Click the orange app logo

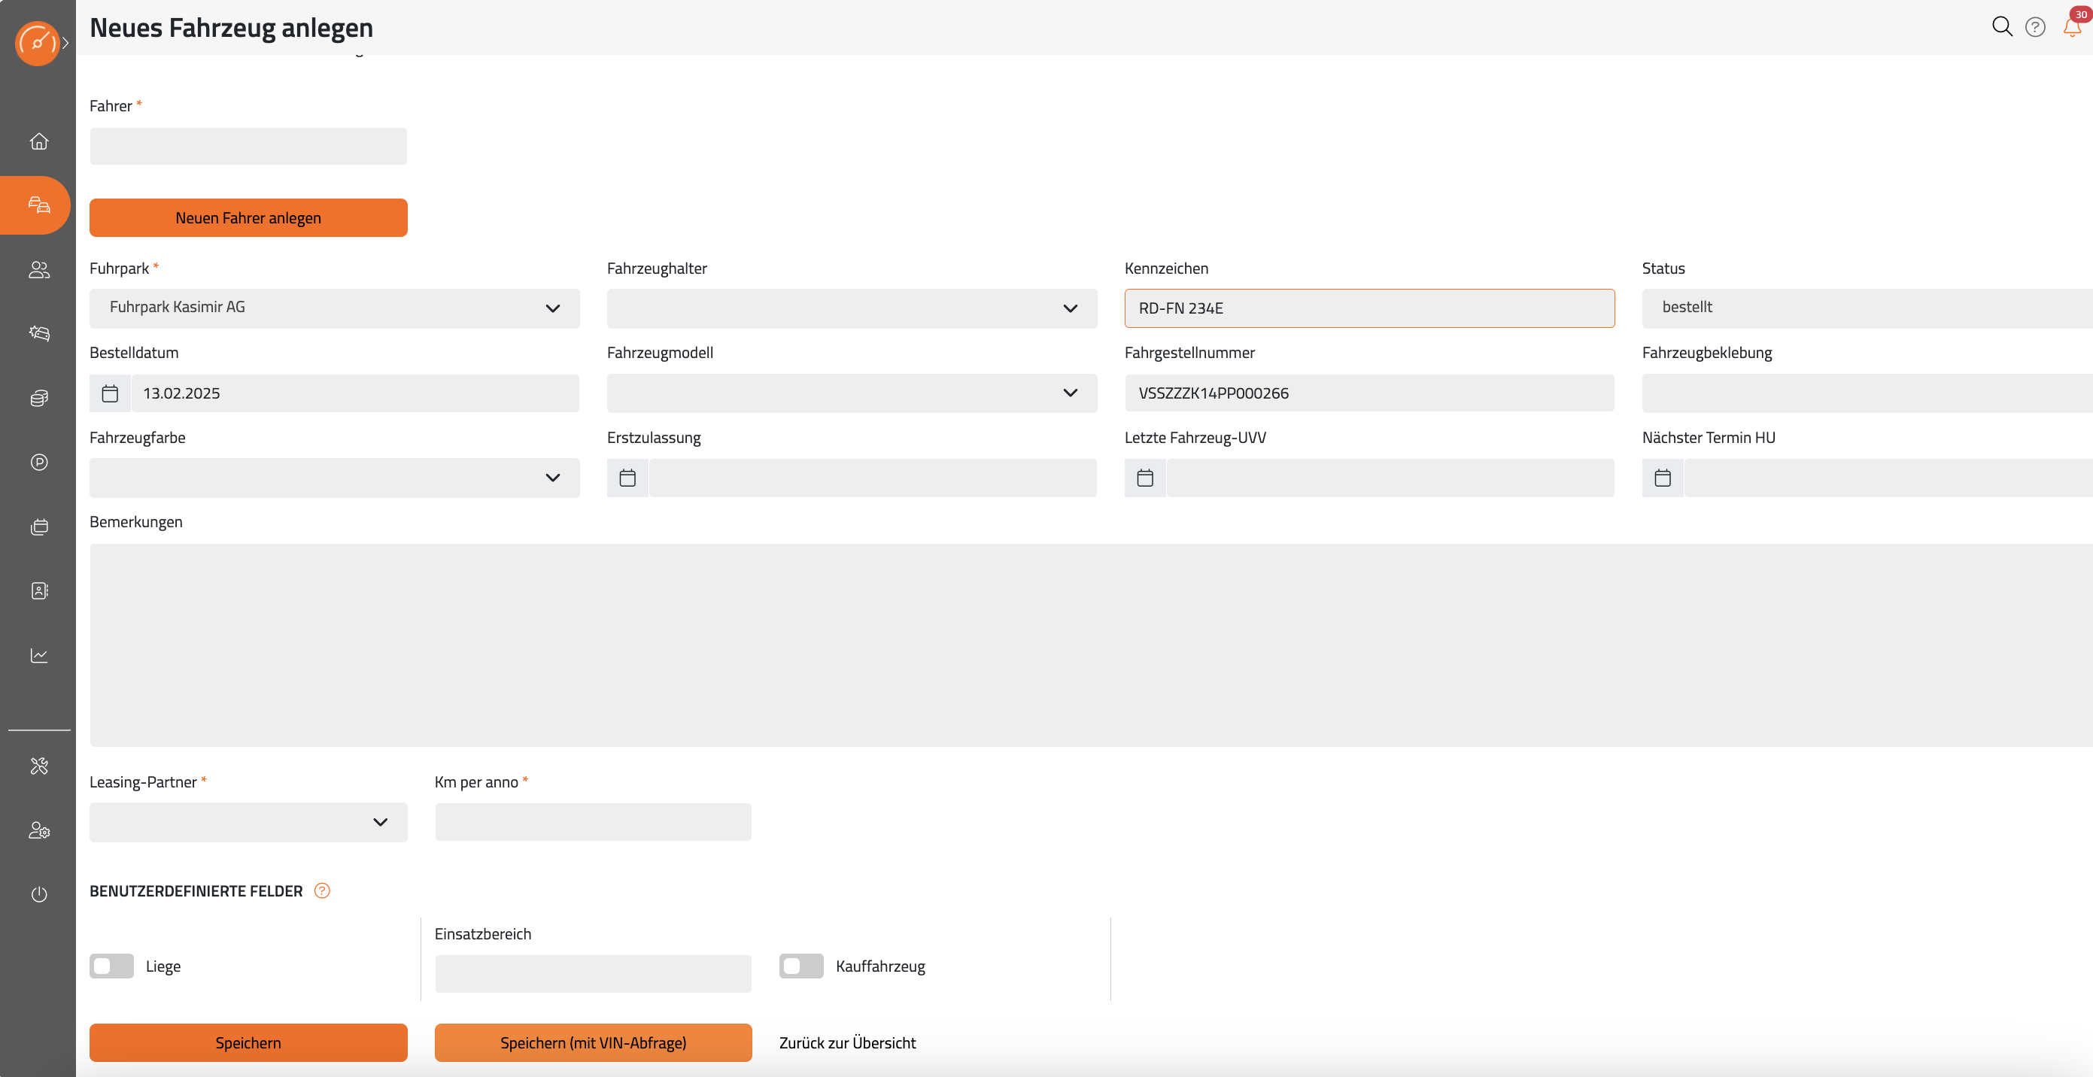[x=37, y=43]
